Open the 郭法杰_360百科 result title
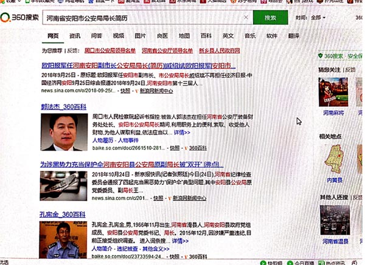Image resolution: width=365 pixels, height=265 pixels. click(x=63, y=105)
